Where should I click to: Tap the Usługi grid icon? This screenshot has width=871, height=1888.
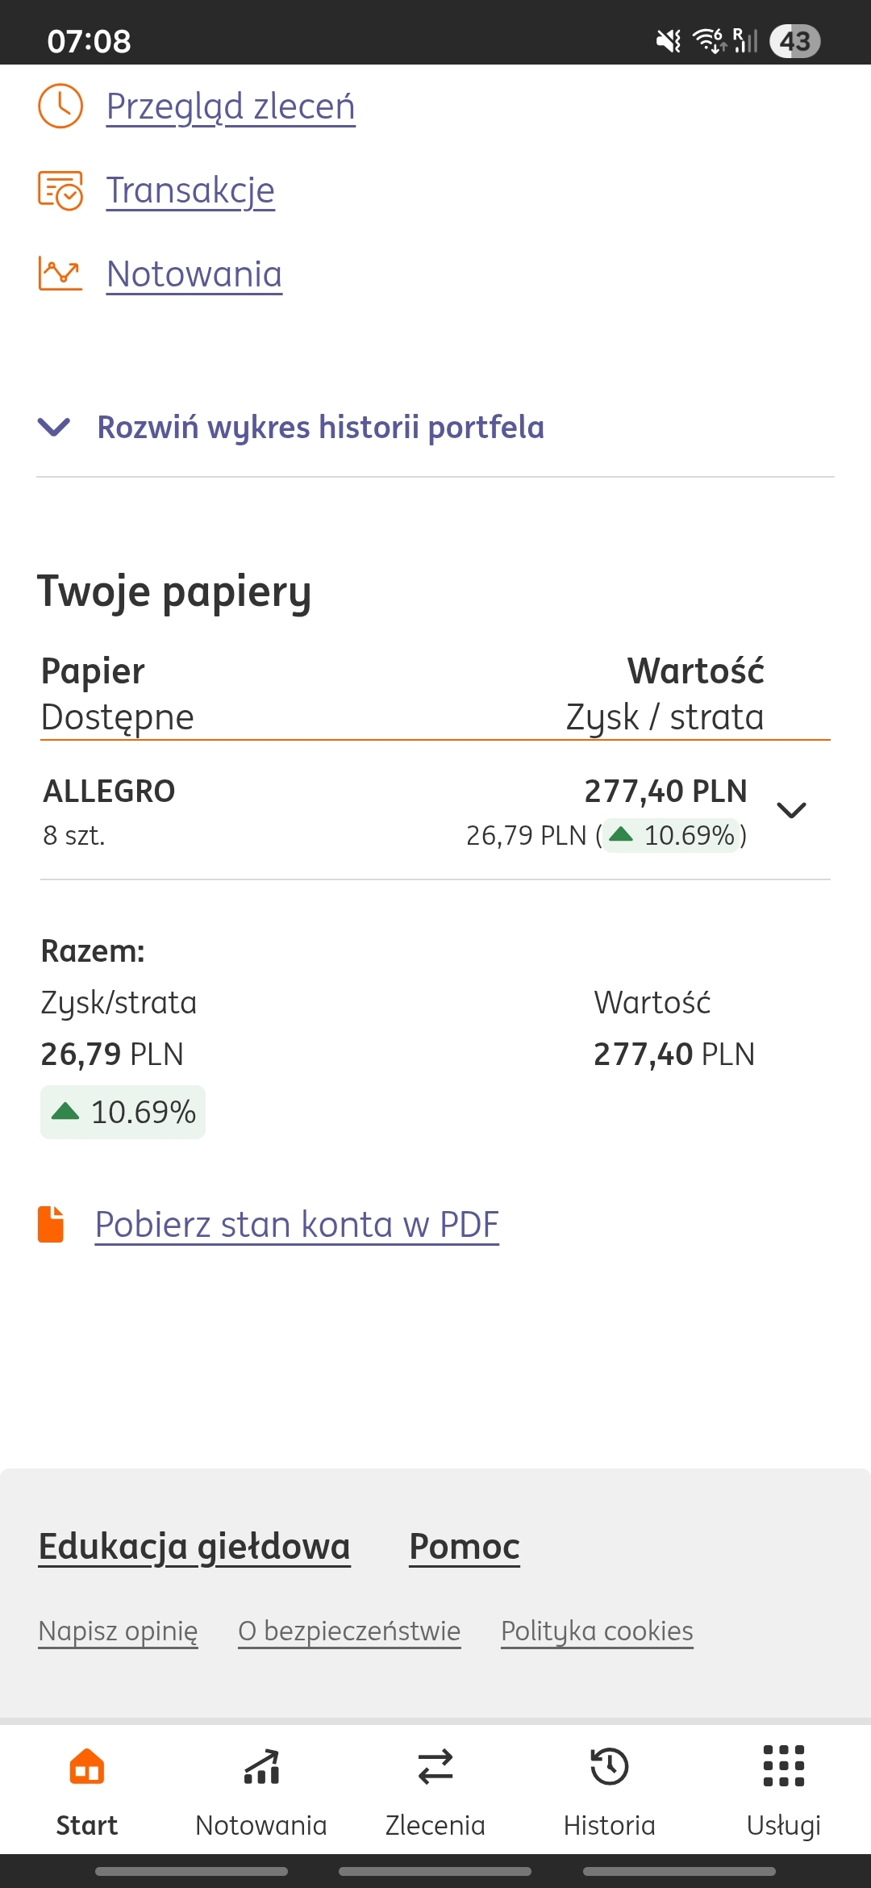783,1767
